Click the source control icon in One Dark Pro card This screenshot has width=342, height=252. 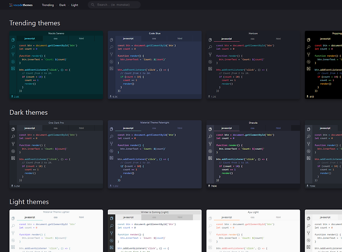(x=13, y=144)
